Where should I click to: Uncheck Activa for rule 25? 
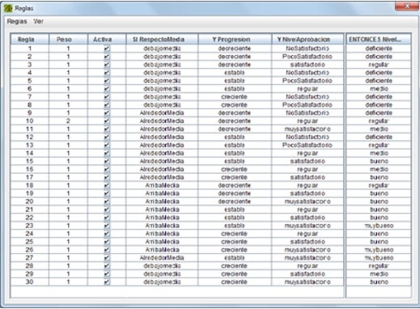107,242
